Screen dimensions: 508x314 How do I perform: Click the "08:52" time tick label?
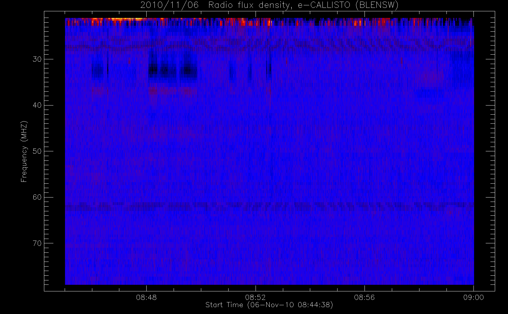(255, 297)
